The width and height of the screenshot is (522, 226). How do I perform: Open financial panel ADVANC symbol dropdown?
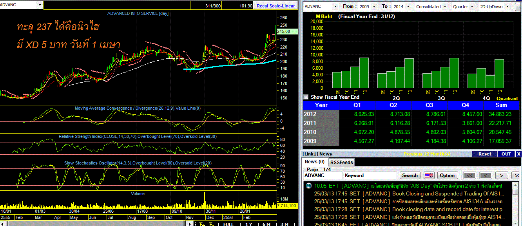pos(334,7)
